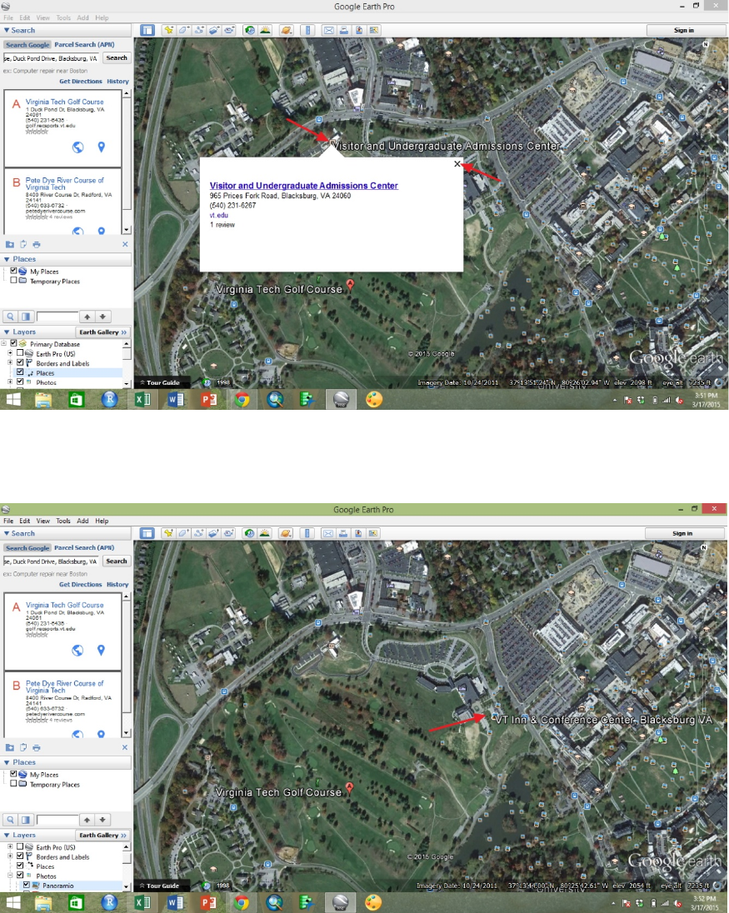Add a placemark in the bottom window toolbar
The image size is (729, 913).
(x=168, y=533)
